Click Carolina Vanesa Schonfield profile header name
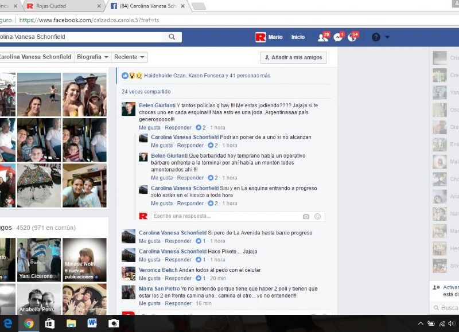 (35, 57)
